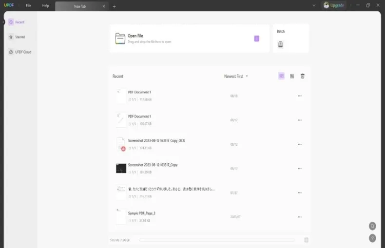The height and width of the screenshot is (248, 385).
Task: Click the Open File folder icon
Action: coord(120,38)
